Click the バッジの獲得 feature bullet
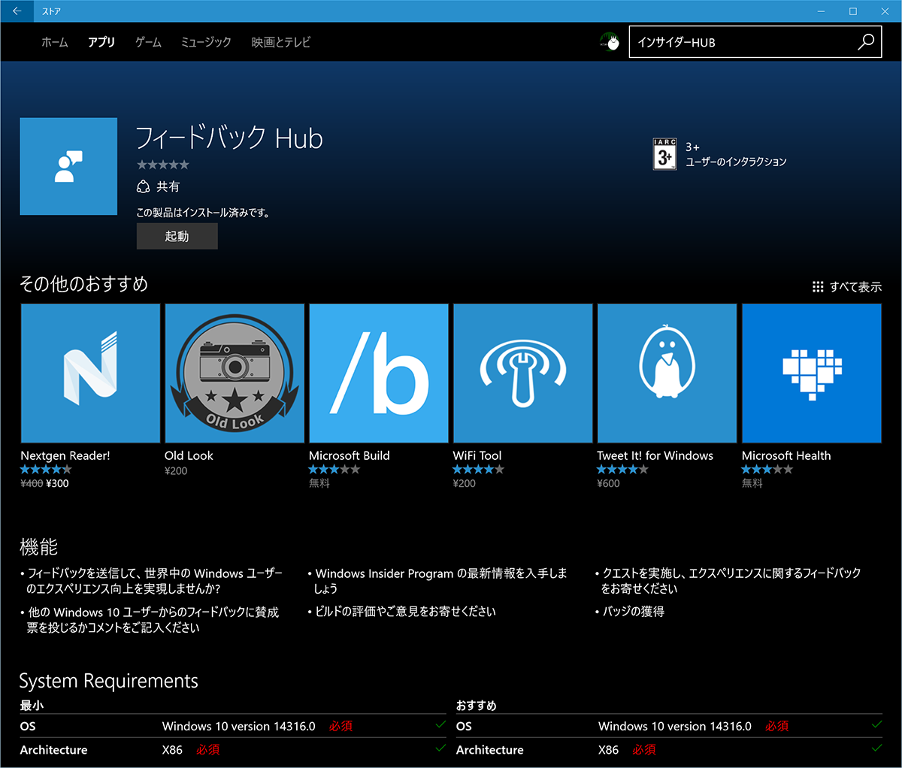 click(634, 612)
